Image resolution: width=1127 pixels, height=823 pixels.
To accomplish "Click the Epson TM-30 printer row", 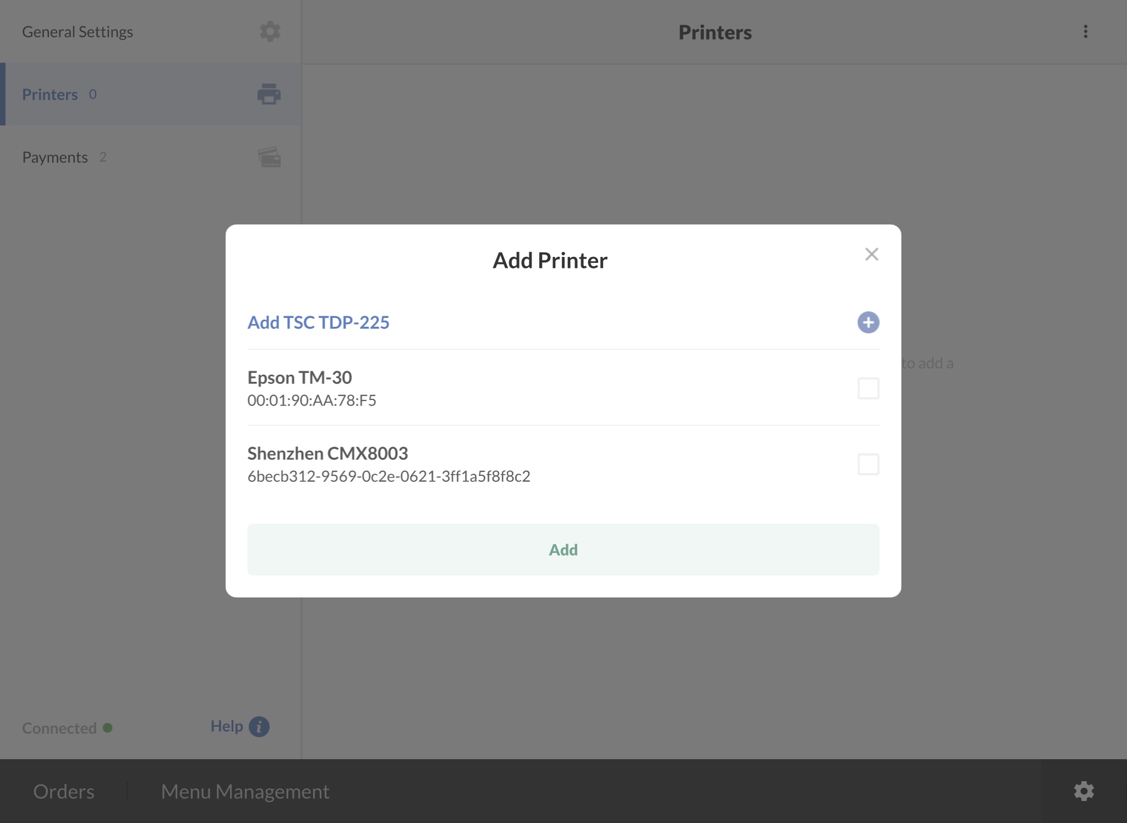I will point(495,388).
